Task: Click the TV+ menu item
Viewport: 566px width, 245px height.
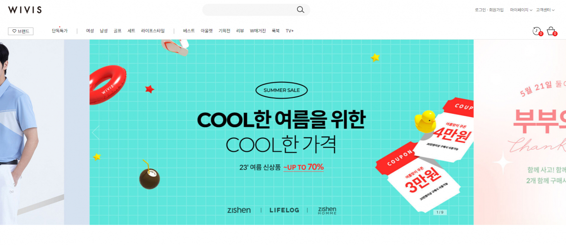Action: tap(290, 31)
